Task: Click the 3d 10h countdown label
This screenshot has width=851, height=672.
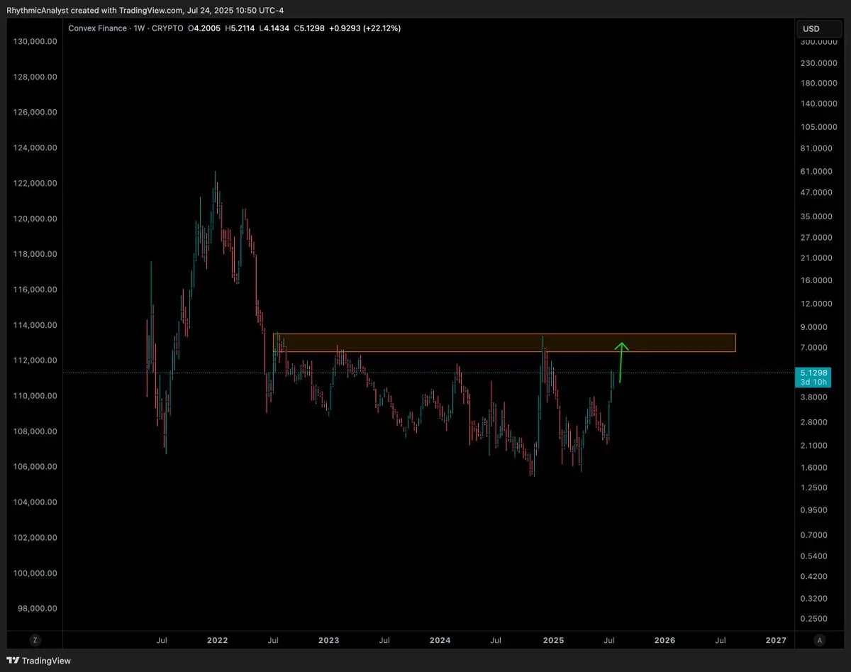Action: click(x=812, y=382)
